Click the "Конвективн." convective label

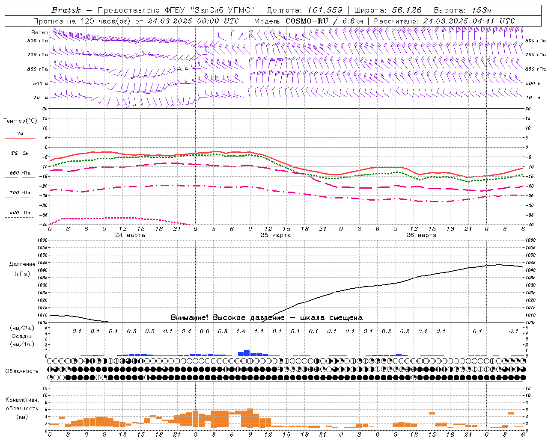tap(22, 400)
